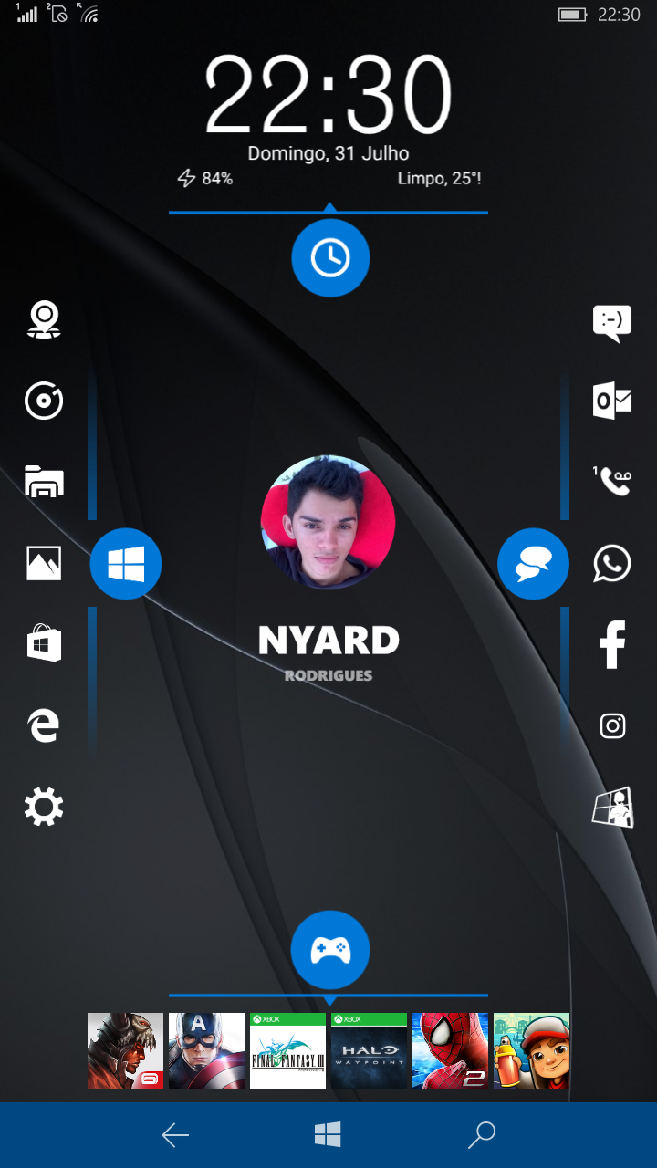Tap the search magnifier navigation button
Screen dimensions: 657x1168
481,1135
